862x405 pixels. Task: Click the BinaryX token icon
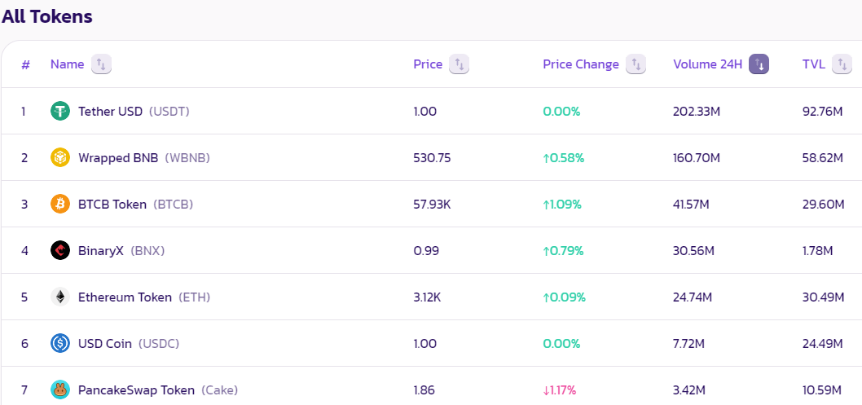(60, 250)
